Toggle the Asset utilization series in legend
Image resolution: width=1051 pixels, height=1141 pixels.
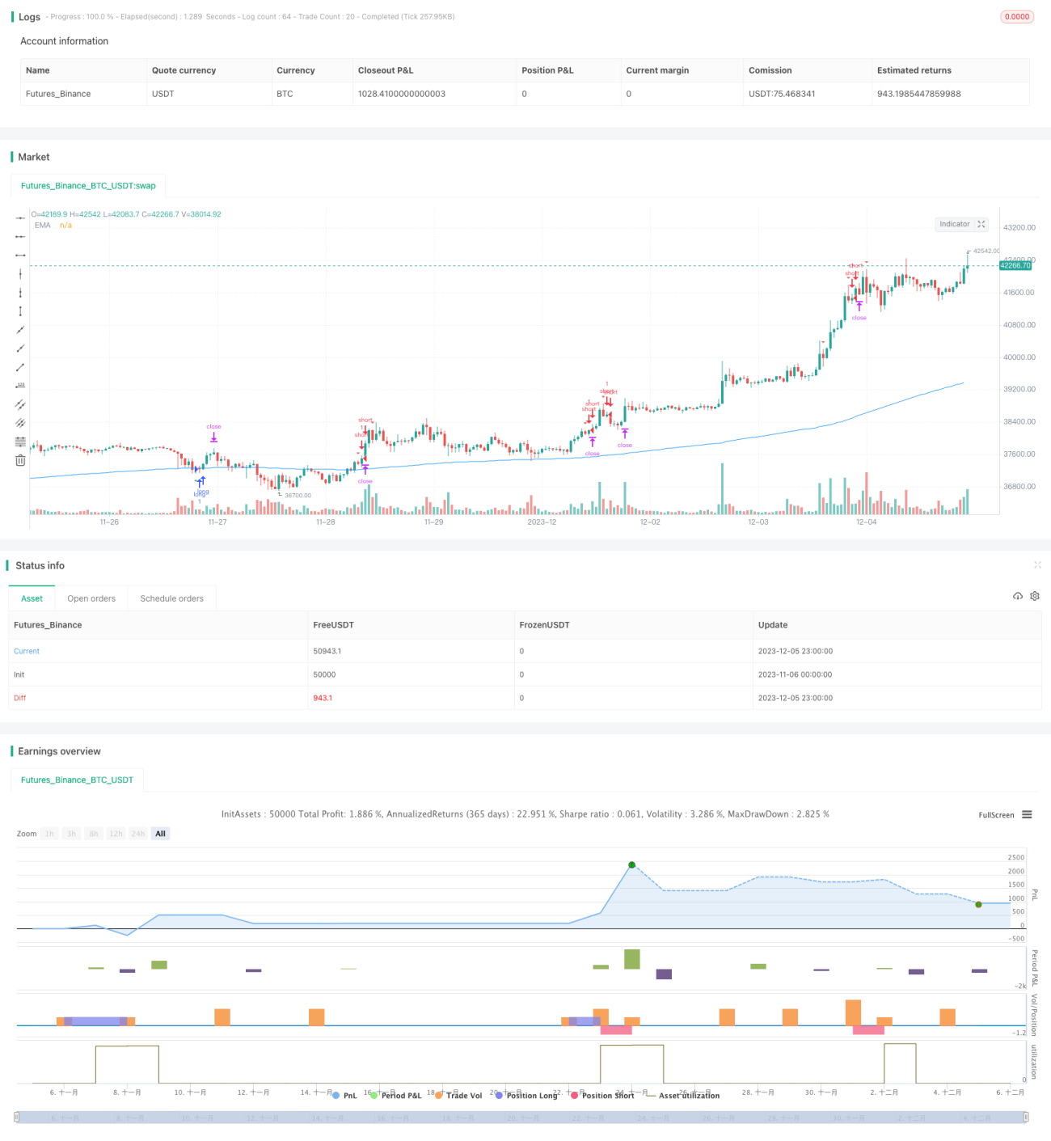(683, 1096)
